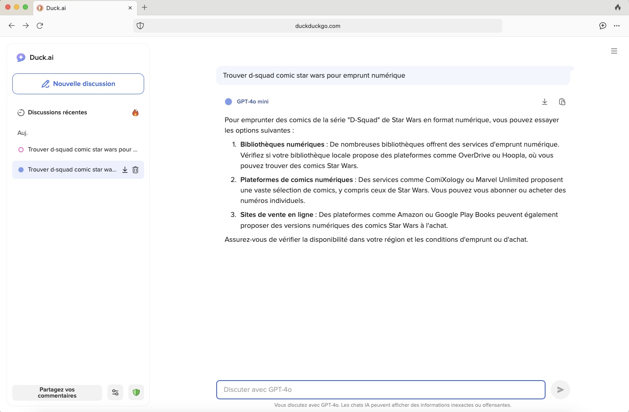Open a new browser tab
The width and height of the screenshot is (629, 412).
pyautogui.click(x=145, y=7)
